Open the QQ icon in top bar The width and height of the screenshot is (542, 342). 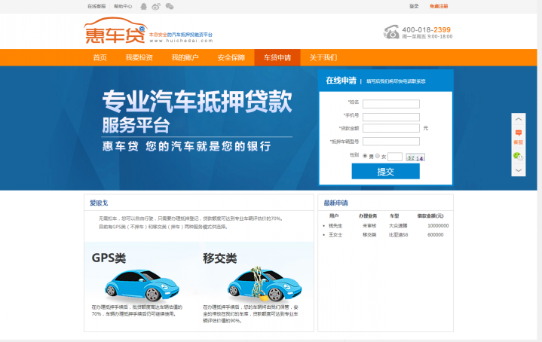(143, 6)
